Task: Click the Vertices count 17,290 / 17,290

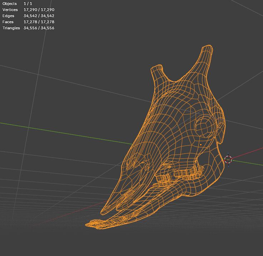Action: coord(39,10)
